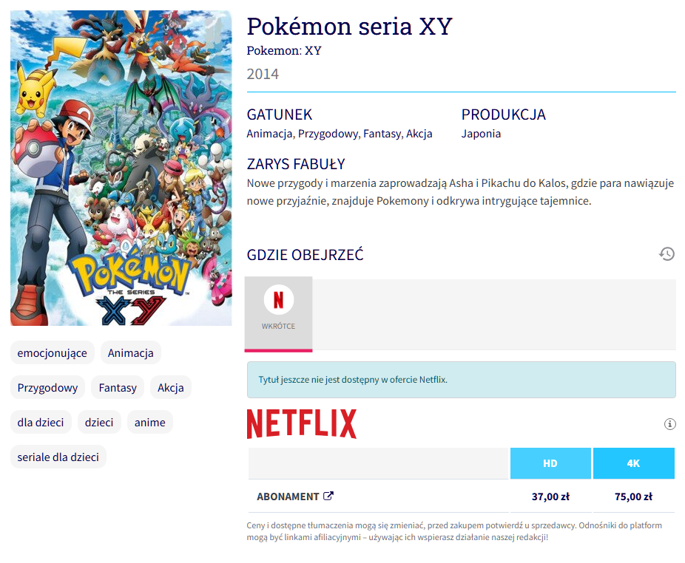This screenshot has width=685, height=563.
Task: Click the Netflix info icon
Action: pyautogui.click(x=669, y=424)
